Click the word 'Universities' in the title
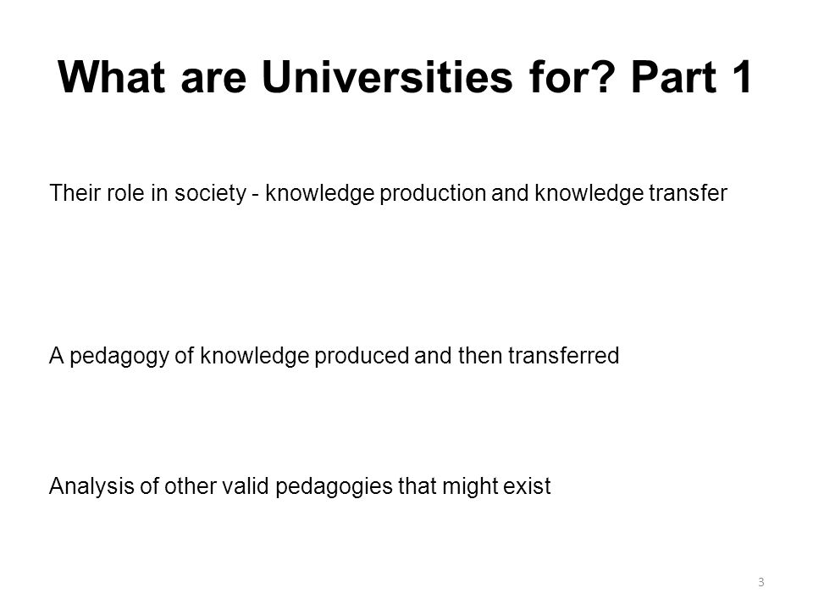813x610 pixels. pyautogui.click(x=387, y=77)
